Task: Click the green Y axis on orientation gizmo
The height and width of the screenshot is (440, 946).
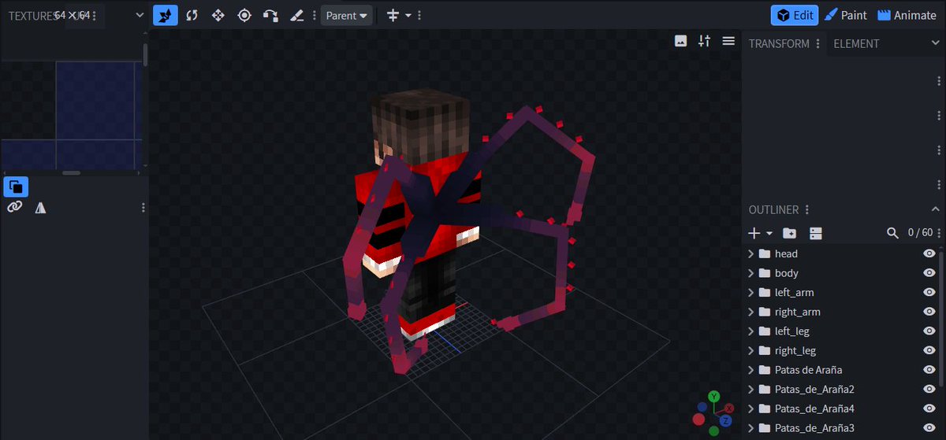Action: coord(713,395)
